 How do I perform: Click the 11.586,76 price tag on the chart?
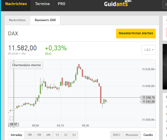(x=148, y=98)
